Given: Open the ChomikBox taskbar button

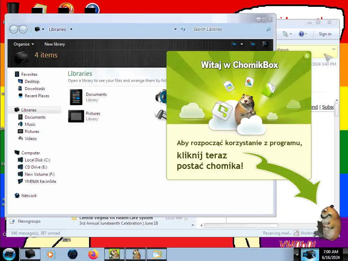Looking at the screenshot, I should [x=114, y=254].
